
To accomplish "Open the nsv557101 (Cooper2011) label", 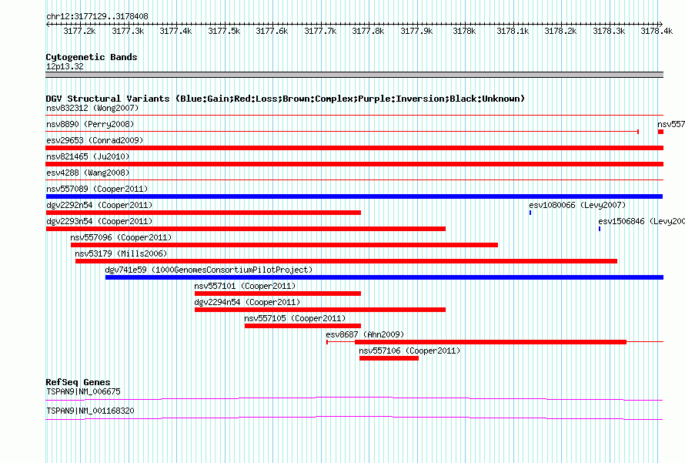I will 245,286.
